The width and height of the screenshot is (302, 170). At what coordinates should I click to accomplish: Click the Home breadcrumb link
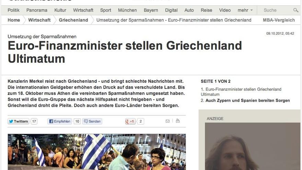click(x=14, y=20)
